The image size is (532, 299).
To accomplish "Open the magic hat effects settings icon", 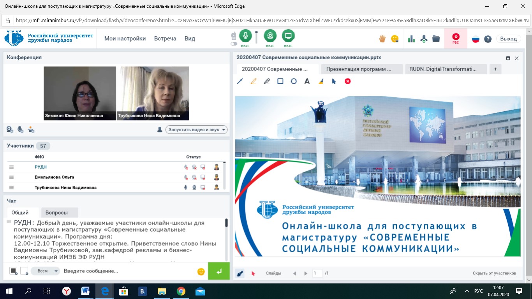I will point(31,129).
